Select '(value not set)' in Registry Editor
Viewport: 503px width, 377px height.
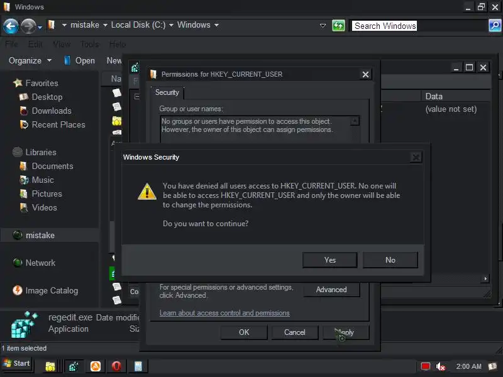[x=451, y=109]
